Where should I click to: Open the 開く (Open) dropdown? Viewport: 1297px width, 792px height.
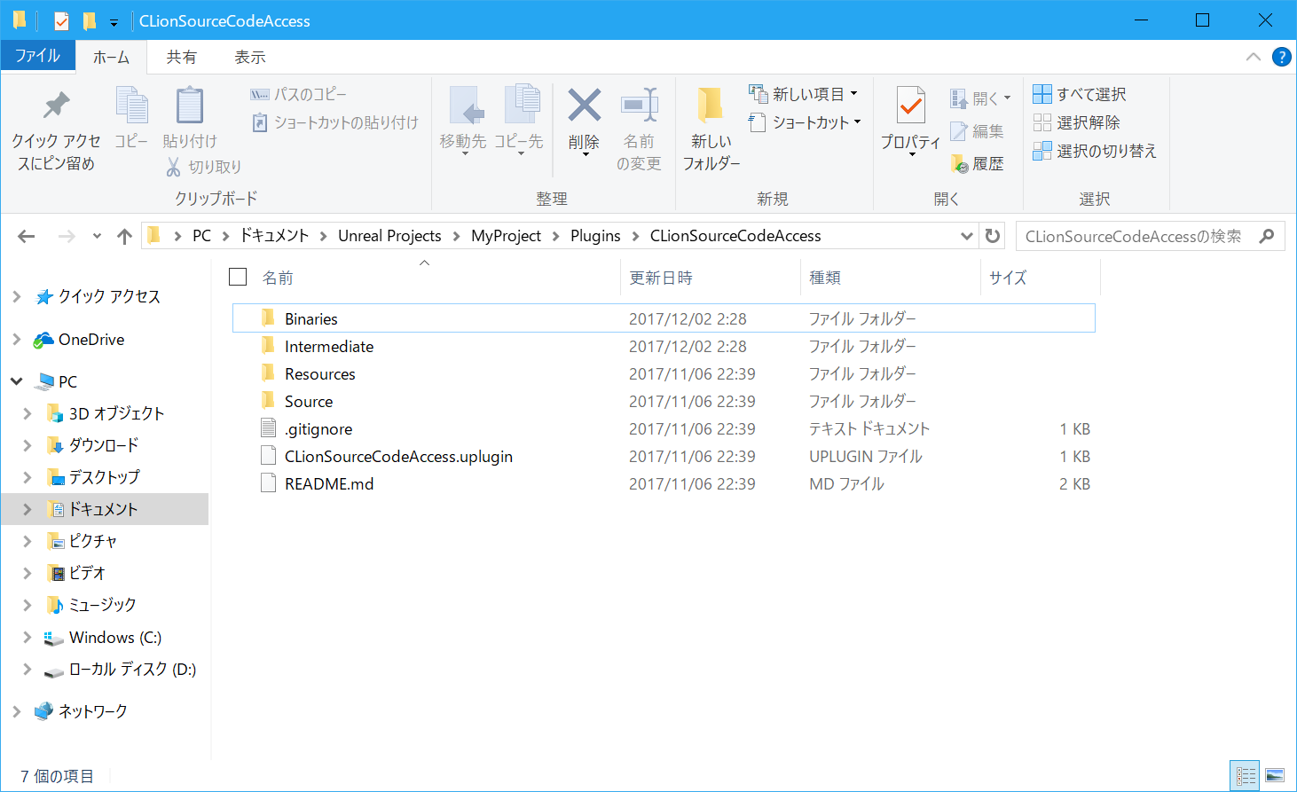(980, 98)
